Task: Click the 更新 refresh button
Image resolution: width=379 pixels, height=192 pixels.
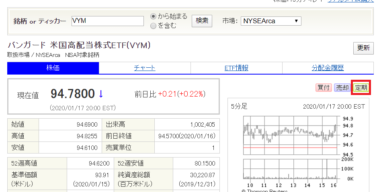Action: 363,48
